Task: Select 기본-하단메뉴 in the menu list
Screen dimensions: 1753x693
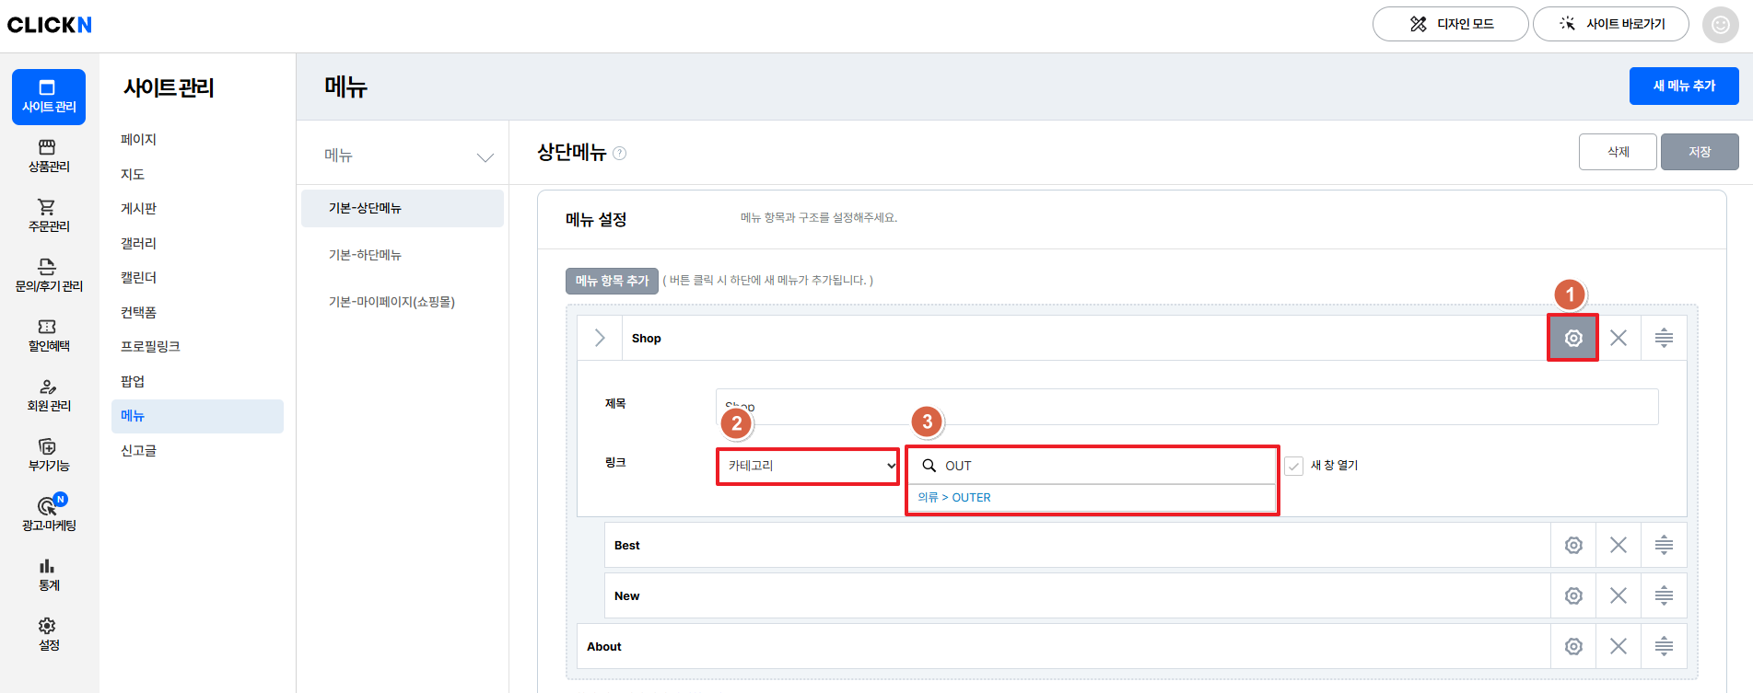Action: [x=365, y=255]
